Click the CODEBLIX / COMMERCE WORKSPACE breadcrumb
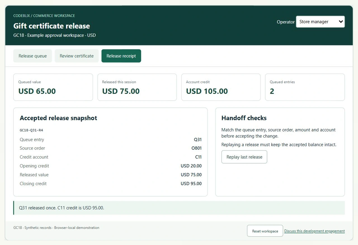Image resolution: width=358 pixels, height=245 pixels. (44, 16)
